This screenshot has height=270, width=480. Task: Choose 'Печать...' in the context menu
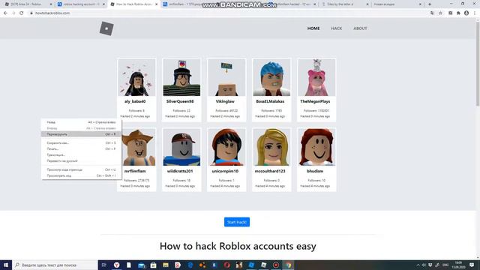point(81,148)
